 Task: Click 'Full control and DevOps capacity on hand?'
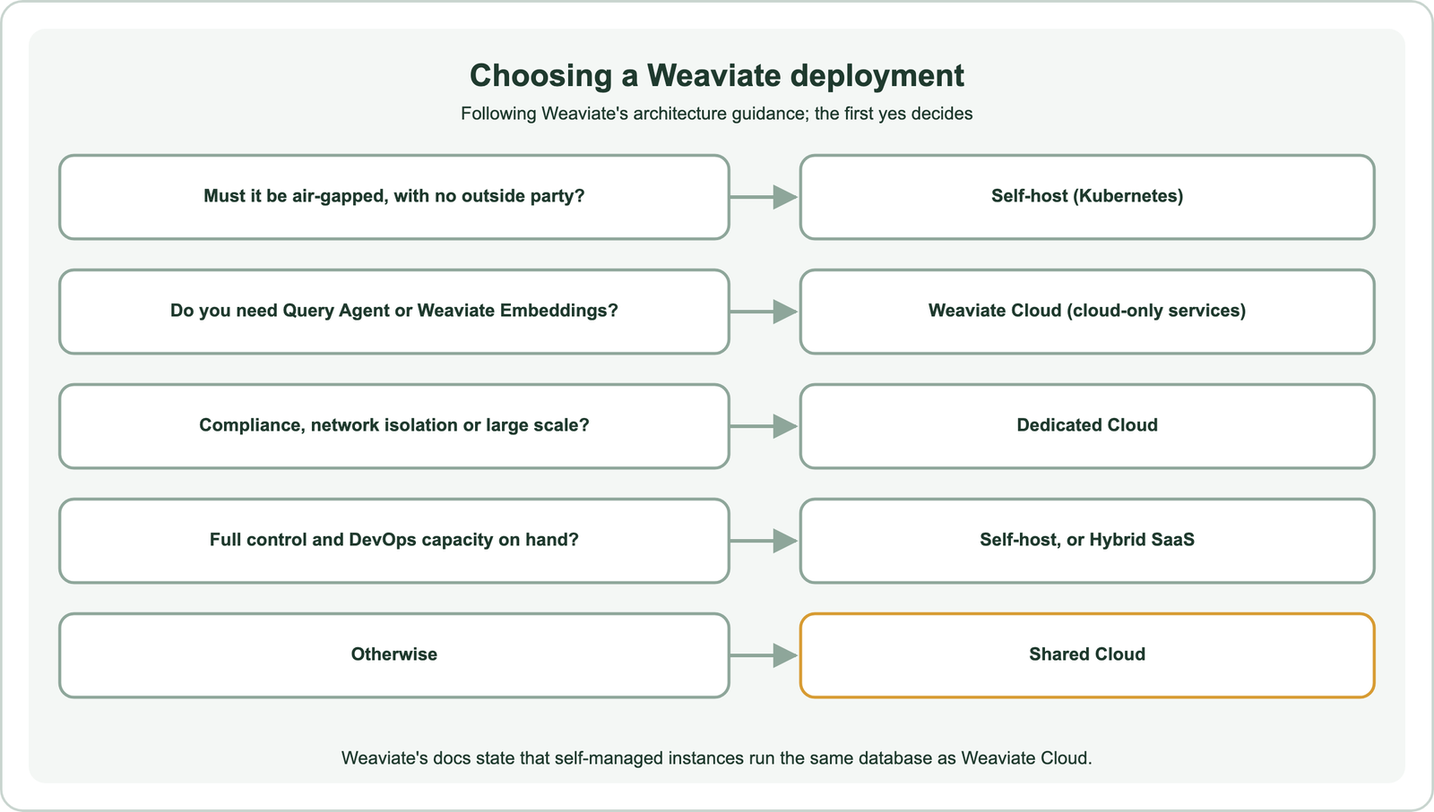[x=394, y=541]
